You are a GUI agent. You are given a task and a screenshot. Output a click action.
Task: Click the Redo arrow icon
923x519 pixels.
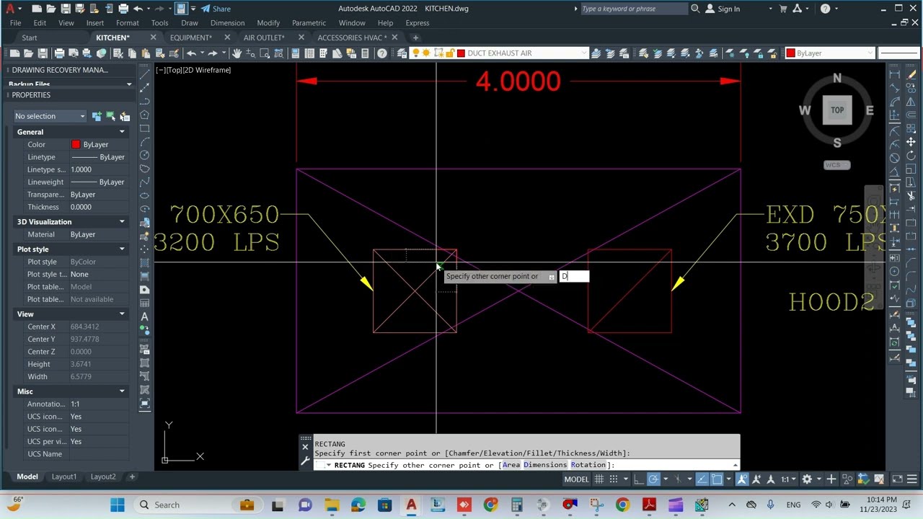[213, 53]
